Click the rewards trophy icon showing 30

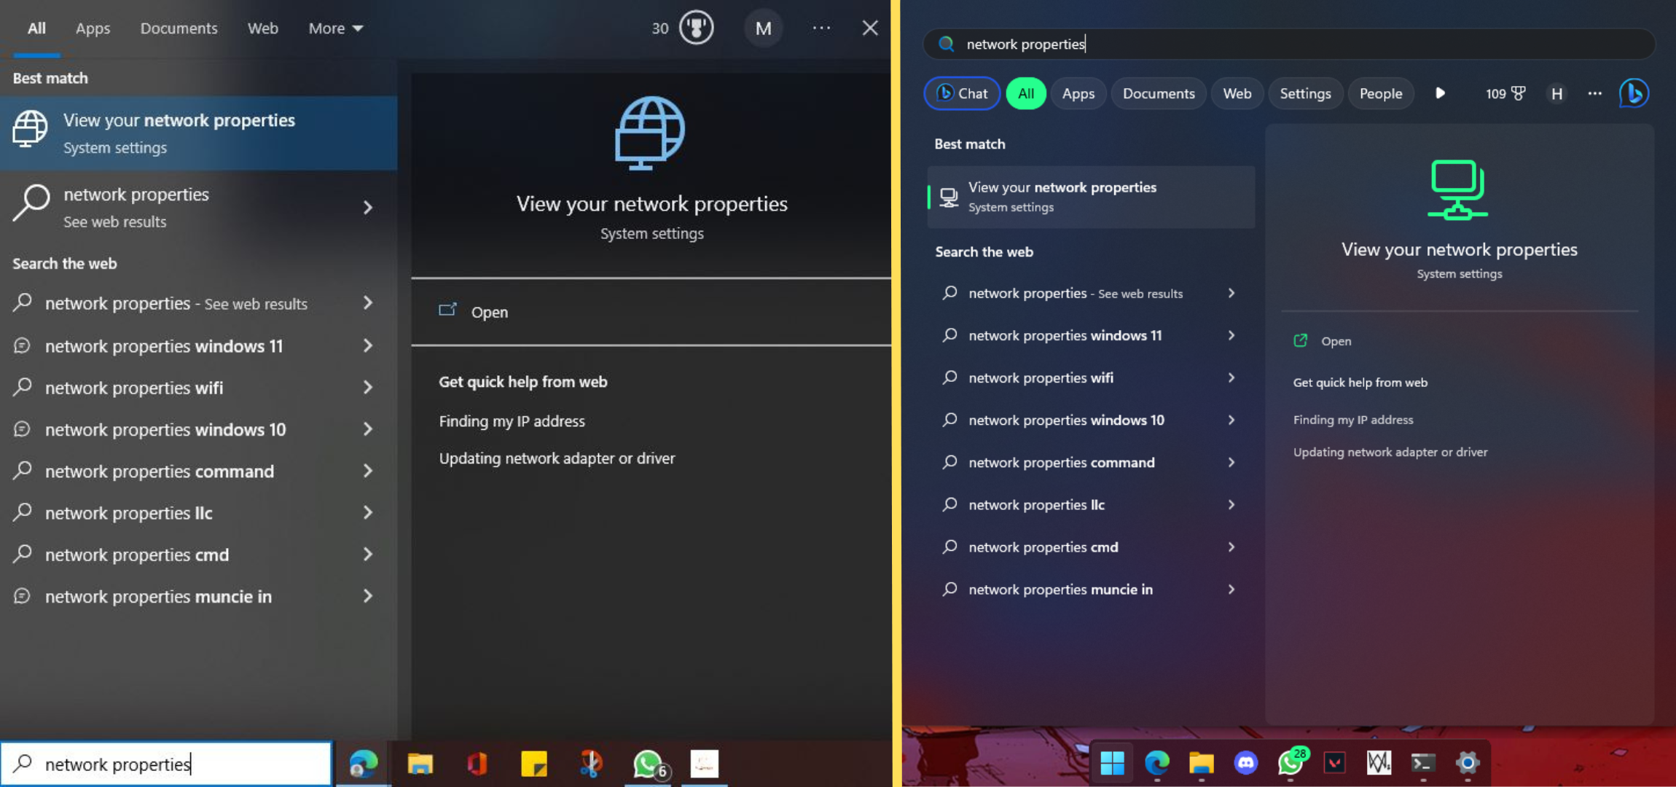[x=696, y=28]
